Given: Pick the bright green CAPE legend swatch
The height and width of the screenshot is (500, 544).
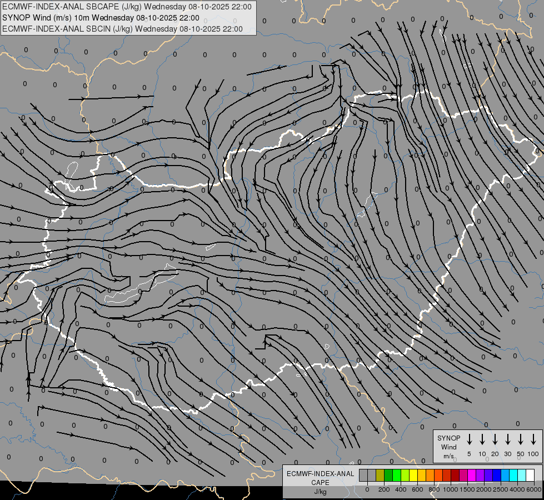Looking at the screenshot, I should (397, 475).
